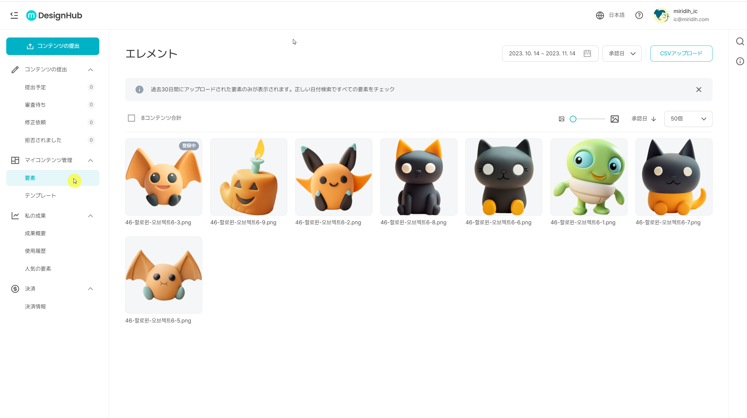
Task: Click the コンテンツの提出 upload button
Action: (53, 46)
